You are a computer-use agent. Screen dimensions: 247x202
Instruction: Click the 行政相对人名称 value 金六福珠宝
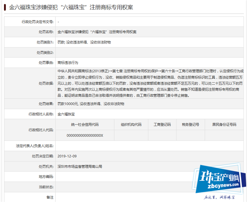(x=66, y=114)
